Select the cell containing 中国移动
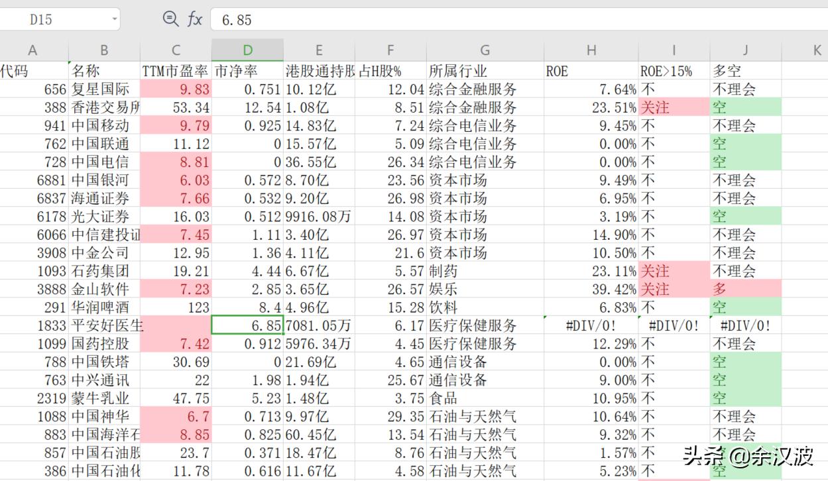This screenshot has height=481, width=828. [x=103, y=125]
